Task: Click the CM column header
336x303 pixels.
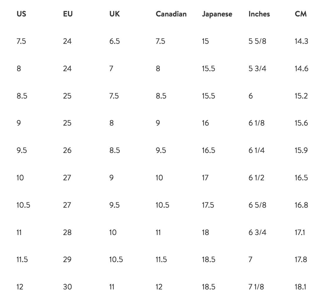Action: coord(301,14)
